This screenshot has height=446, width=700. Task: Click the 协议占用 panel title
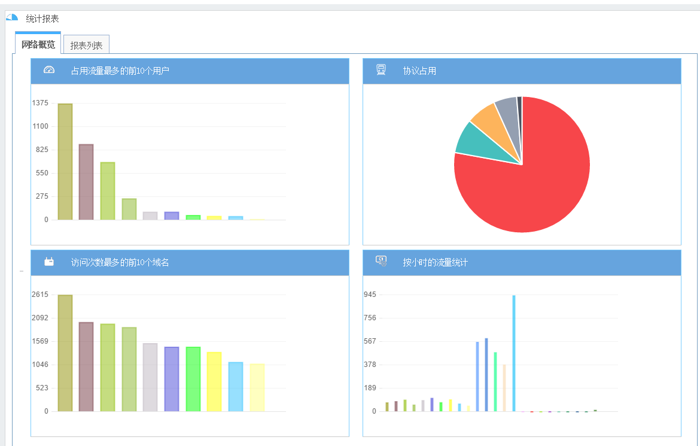[x=419, y=71]
